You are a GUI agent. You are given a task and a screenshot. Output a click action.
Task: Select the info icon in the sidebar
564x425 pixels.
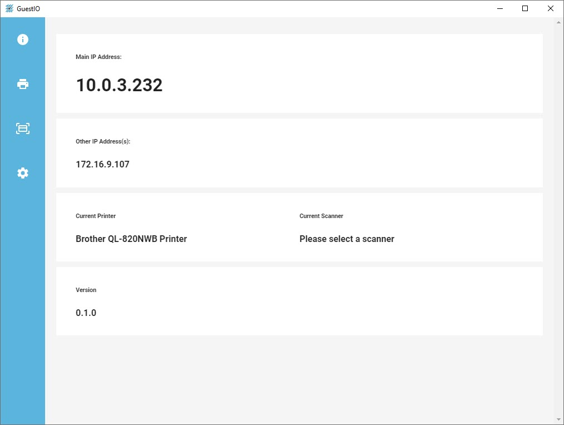pos(22,39)
